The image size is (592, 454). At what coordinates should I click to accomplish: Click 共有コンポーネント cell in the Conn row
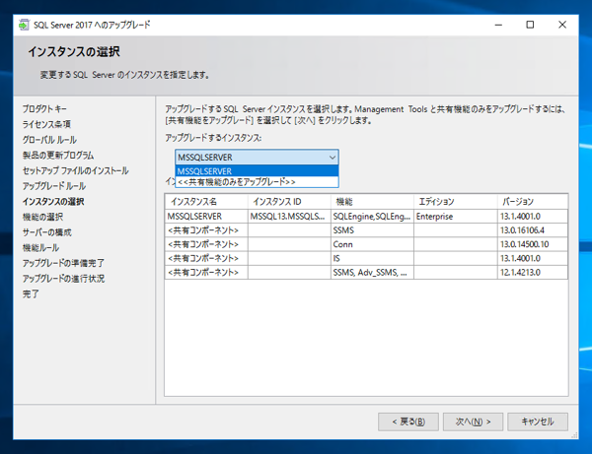tap(206, 244)
